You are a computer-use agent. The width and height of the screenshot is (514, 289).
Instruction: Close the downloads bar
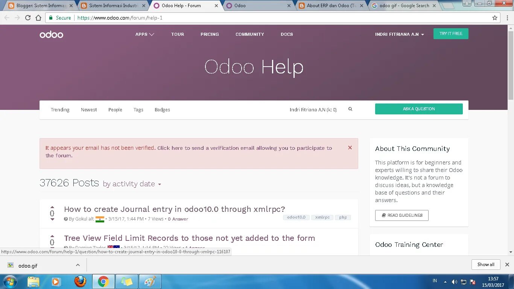pyautogui.click(x=507, y=265)
